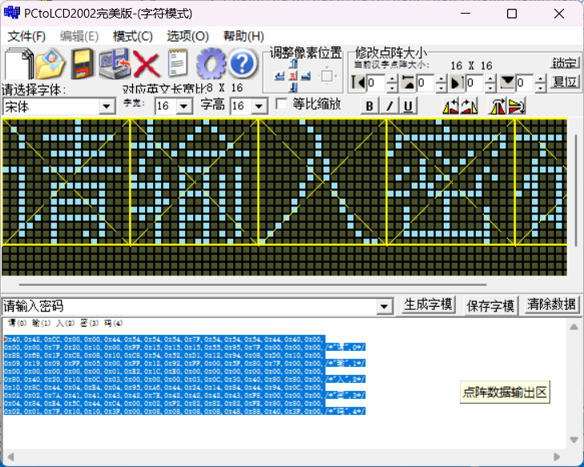The width and height of the screenshot is (584, 467).
Task: Click the output area scroll-right arrow
Action: tap(557, 457)
